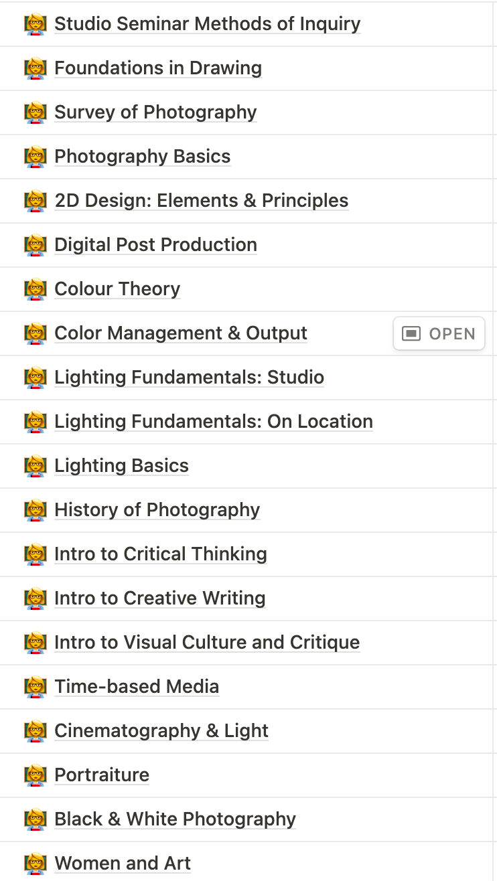497x881 pixels.
Task: Open Intro to Creative Writing
Action: click(x=160, y=598)
